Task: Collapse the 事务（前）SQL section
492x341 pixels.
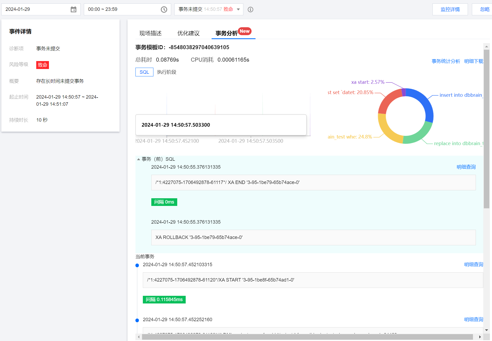Action: pos(139,159)
